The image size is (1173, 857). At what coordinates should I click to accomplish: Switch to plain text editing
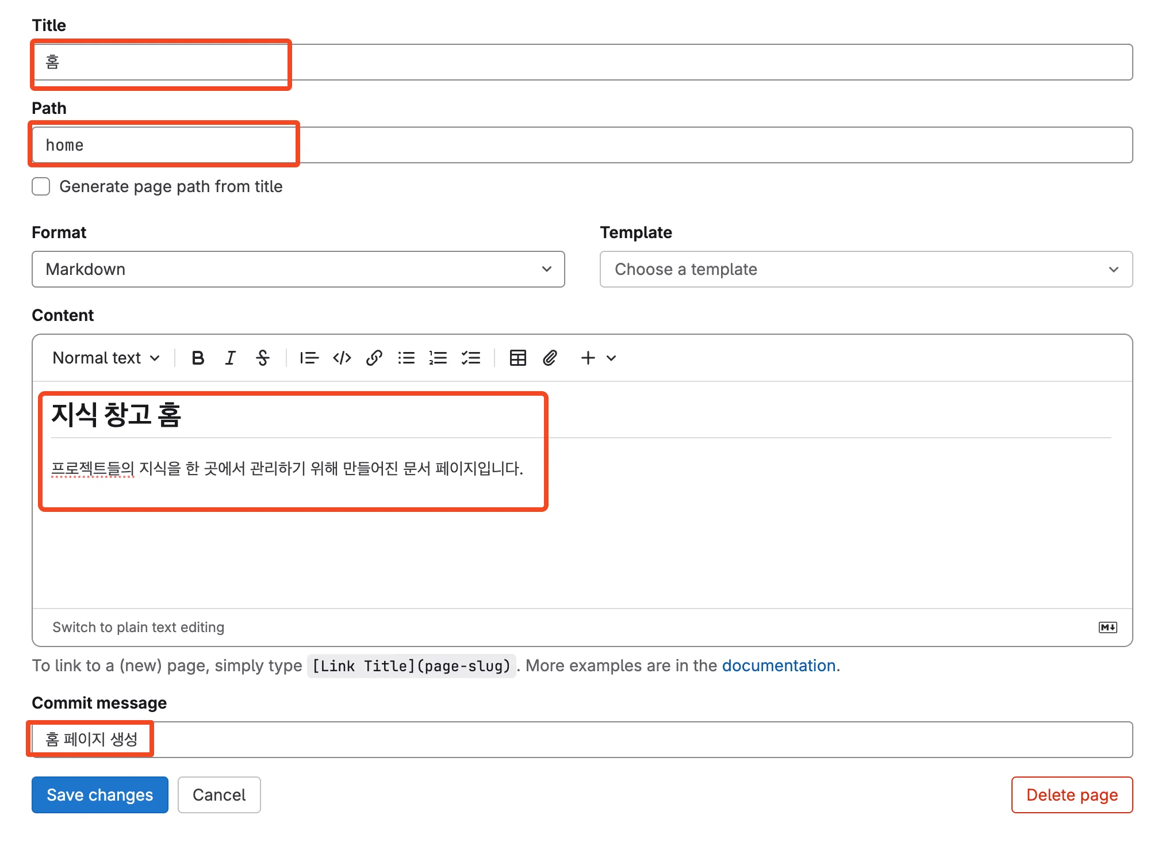tap(138, 627)
